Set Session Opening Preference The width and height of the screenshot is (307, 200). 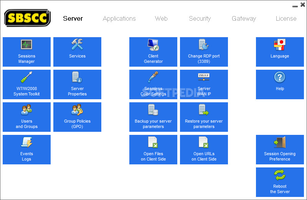(x=280, y=149)
